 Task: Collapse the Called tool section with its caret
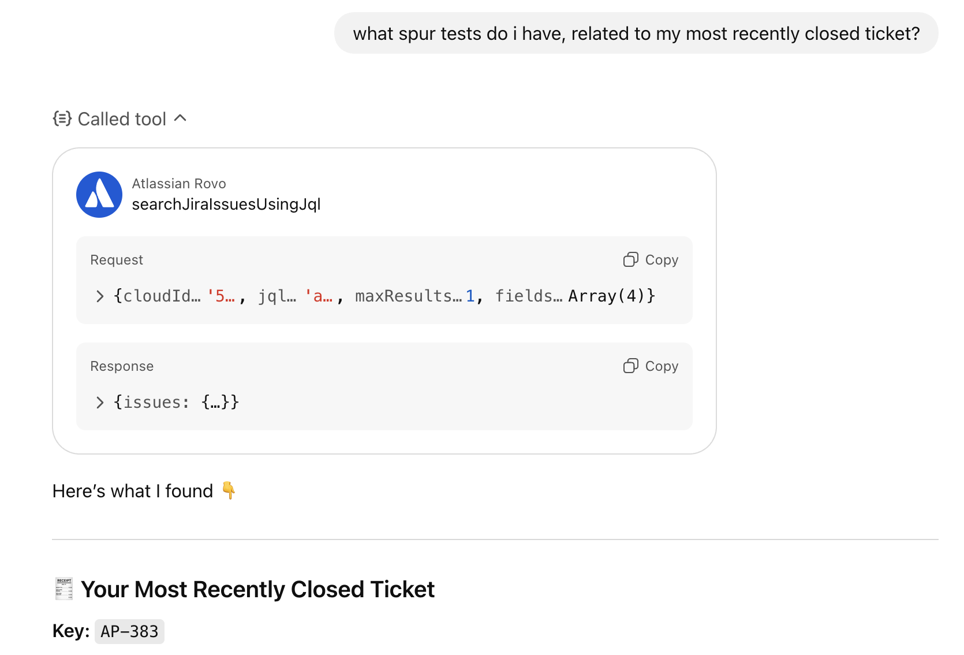point(181,118)
